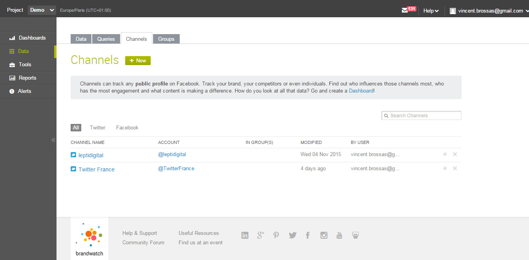The width and height of the screenshot is (529, 260).
Task: Filter channels by Facebook
Action: [x=127, y=127]
